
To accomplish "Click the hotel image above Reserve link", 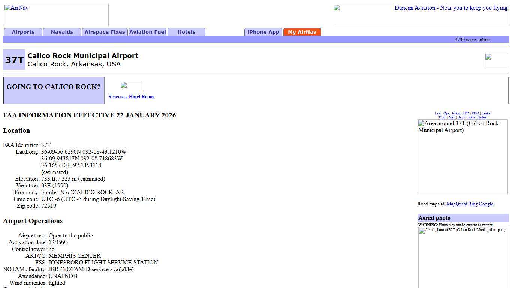I will pos(131,87).
